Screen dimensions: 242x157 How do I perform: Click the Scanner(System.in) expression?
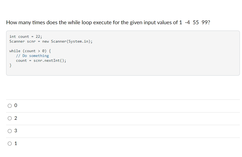click(x=72, y=41)
